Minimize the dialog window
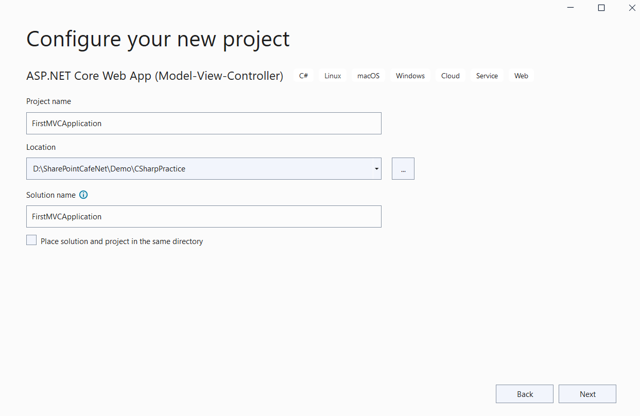This screenshot has width=640, height=416. pyautogui.click(x=570, y=8)
